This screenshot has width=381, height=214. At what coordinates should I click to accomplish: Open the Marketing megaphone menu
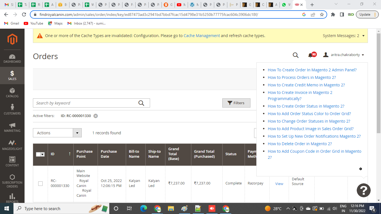(12, 127)
